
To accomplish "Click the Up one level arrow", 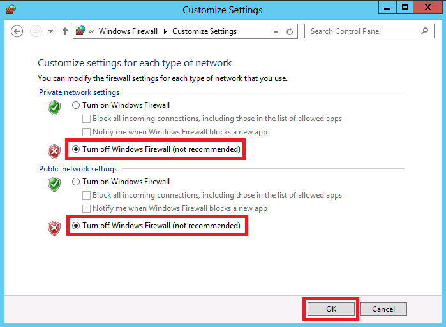I will [65, 31].
